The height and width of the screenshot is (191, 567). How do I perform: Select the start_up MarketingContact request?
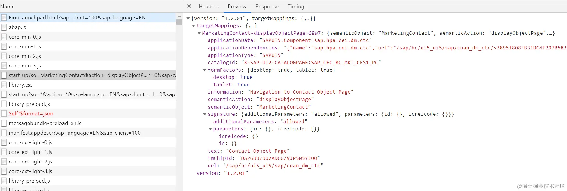[x=88, y=75]
